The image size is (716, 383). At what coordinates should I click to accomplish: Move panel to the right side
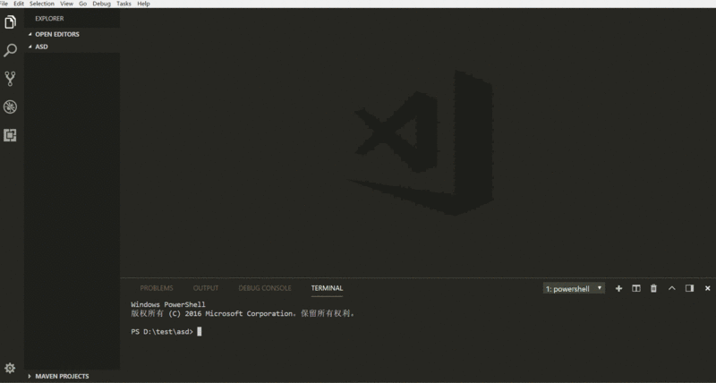pyautogui.click(x=689, y=288)
